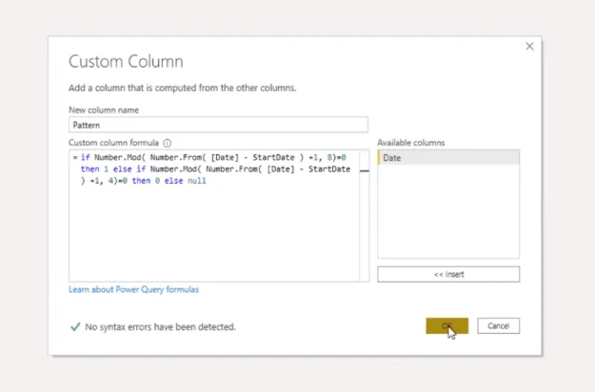Place the cursor on the first 'if' keyword in the formula

pos(86,157)
